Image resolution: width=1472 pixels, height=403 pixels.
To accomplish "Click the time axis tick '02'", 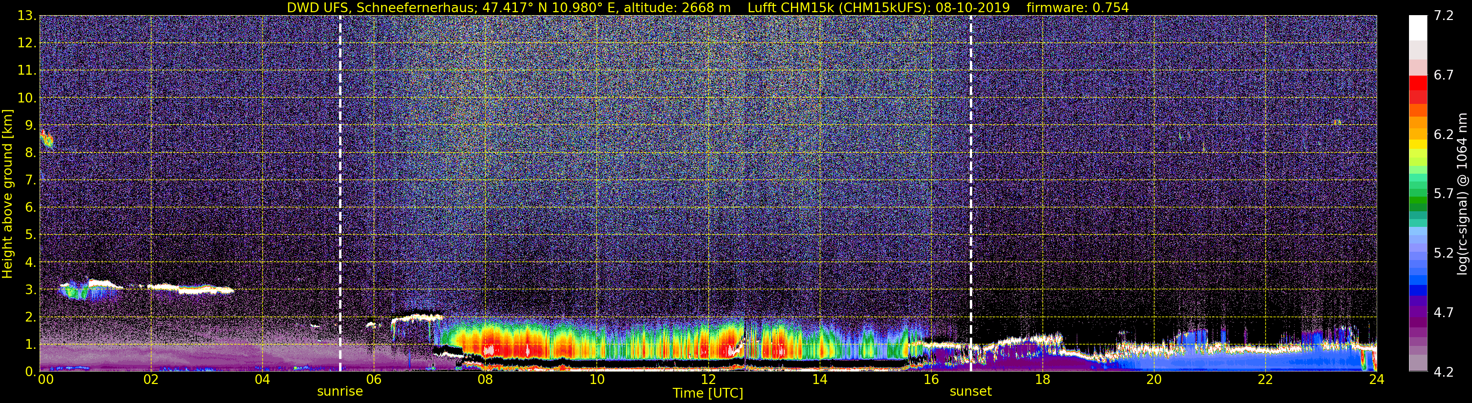I will (x=151, y=380).
